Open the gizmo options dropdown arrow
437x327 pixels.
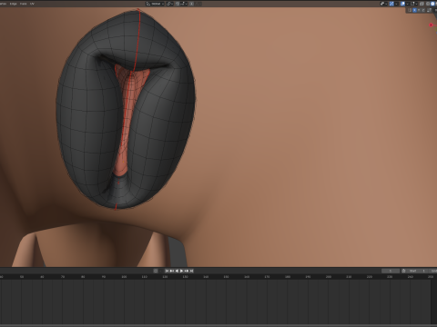tap(396, 4)
